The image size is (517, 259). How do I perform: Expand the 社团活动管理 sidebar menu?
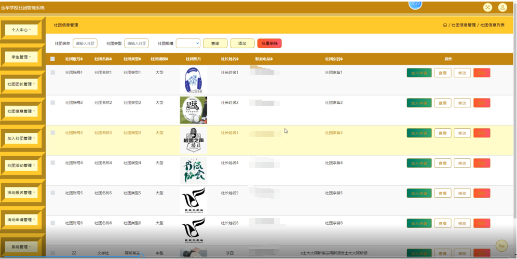(x=21, y=166)
